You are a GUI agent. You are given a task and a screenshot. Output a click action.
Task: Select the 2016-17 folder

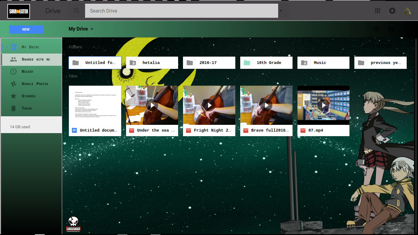click(x=209, y=63)
